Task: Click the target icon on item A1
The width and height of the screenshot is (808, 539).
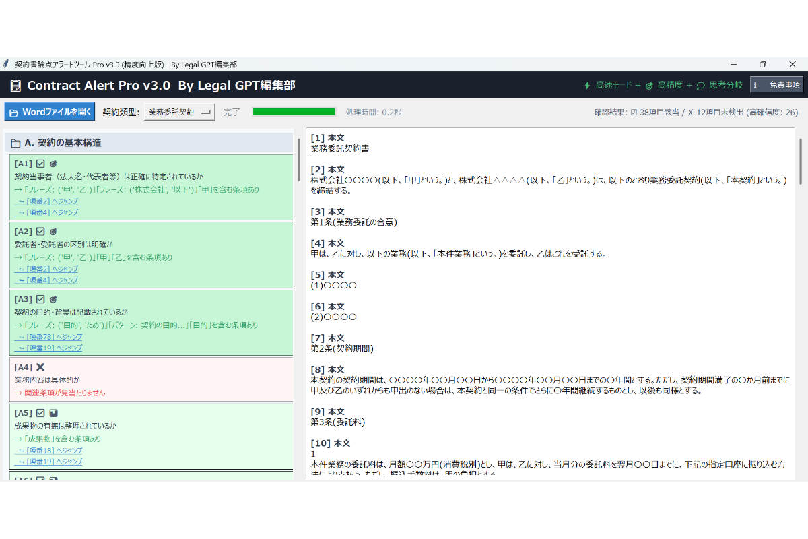Action: click(54, 164)
